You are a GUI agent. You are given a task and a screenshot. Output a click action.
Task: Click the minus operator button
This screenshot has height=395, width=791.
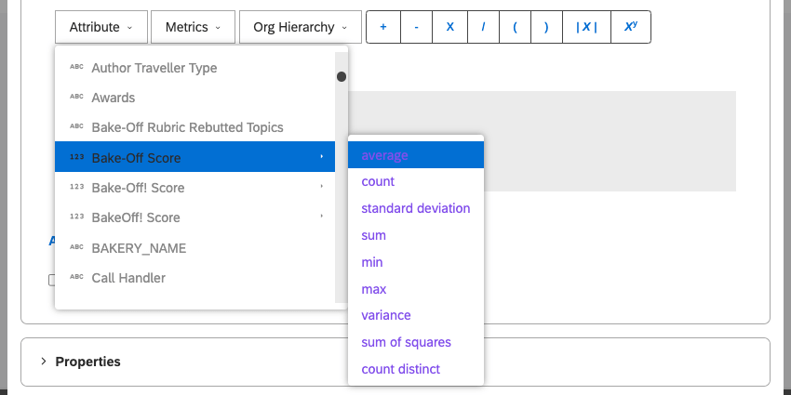point(416,27)
